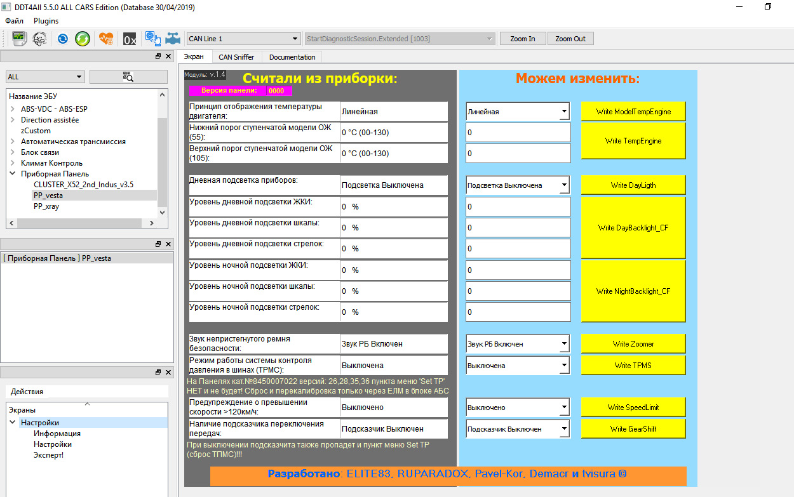
Task: Click lower temperature threshold input field
Action: pos(518,133)
